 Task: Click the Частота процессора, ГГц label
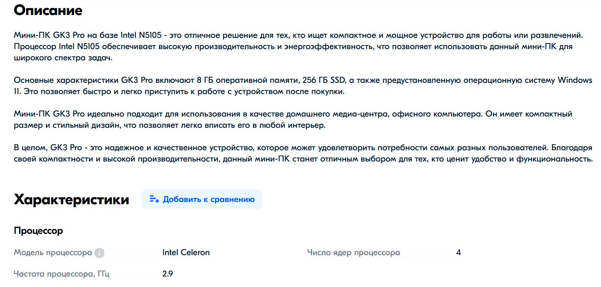click(61, 274)
